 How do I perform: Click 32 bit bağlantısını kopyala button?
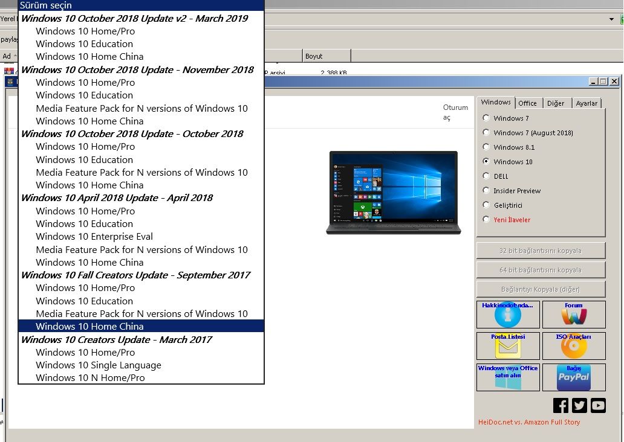tap(541, 251)
